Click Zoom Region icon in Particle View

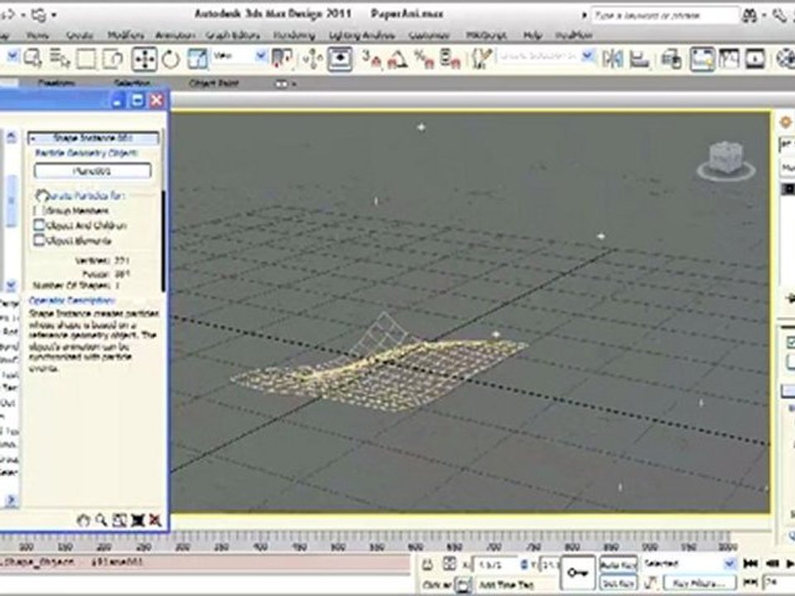point(119,520)
